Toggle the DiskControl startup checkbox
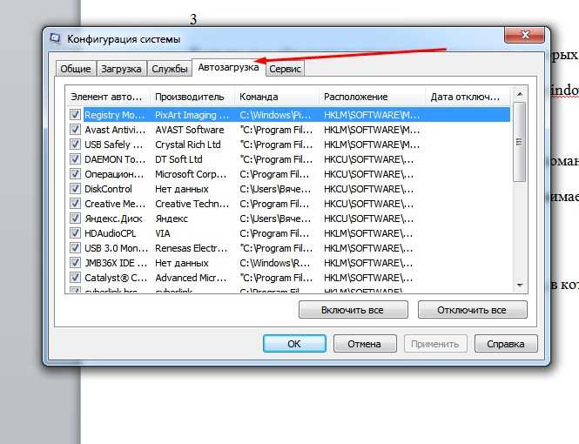Image resolution: width=579 pixels, height=444 pixels. (x=75, y=189)
